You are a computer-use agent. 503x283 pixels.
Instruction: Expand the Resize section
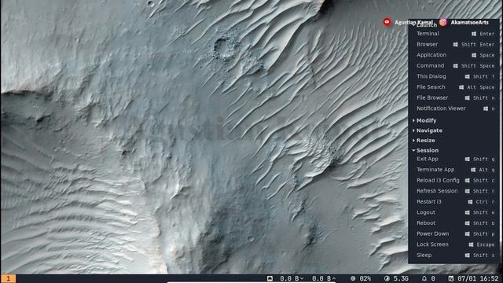(424, 140)
